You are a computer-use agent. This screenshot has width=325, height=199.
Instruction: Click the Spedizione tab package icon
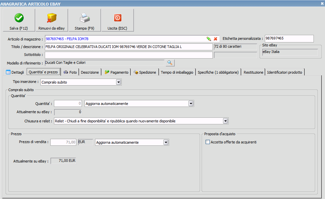pos(136,72)
